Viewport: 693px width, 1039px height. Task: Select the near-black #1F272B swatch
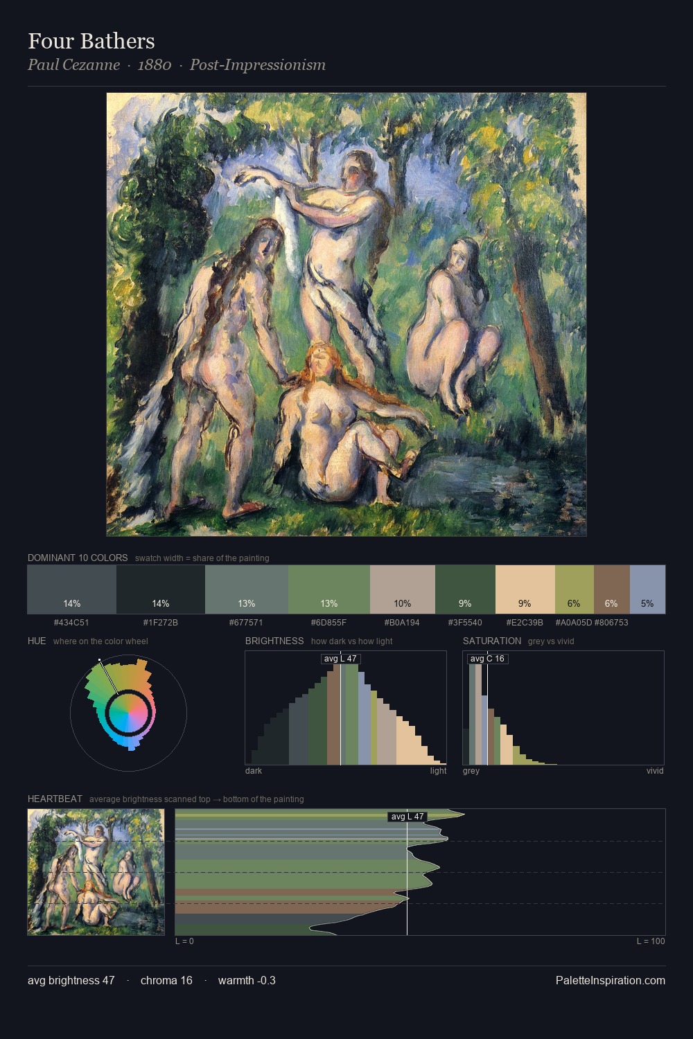[x=161, y=589]
